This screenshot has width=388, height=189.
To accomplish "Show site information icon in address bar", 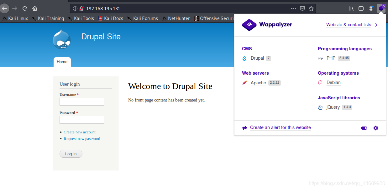I will (x=75, y=8).
